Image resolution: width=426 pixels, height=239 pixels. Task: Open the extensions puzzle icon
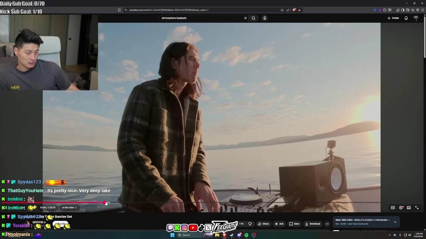coord(385,10)
